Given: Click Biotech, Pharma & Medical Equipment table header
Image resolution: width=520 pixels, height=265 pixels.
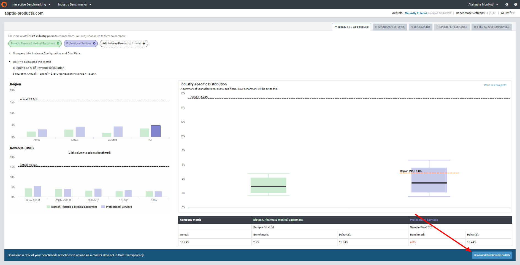Looking at the screenshot, I should (x=278, y=220).
